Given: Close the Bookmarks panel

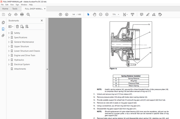Looking at the screenshot, I should coord(42,21).
